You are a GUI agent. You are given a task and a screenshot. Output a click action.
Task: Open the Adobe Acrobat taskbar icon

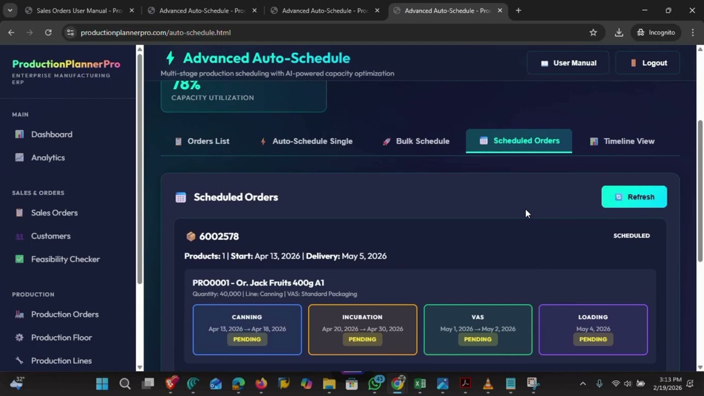(x=465, y=383)
